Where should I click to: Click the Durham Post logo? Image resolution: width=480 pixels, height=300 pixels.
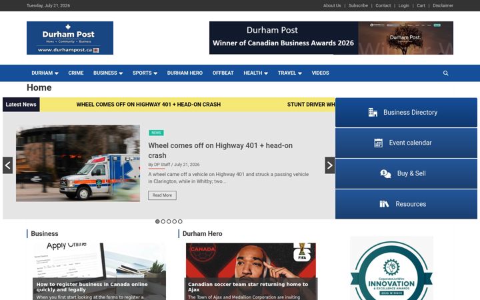[70, 38]
